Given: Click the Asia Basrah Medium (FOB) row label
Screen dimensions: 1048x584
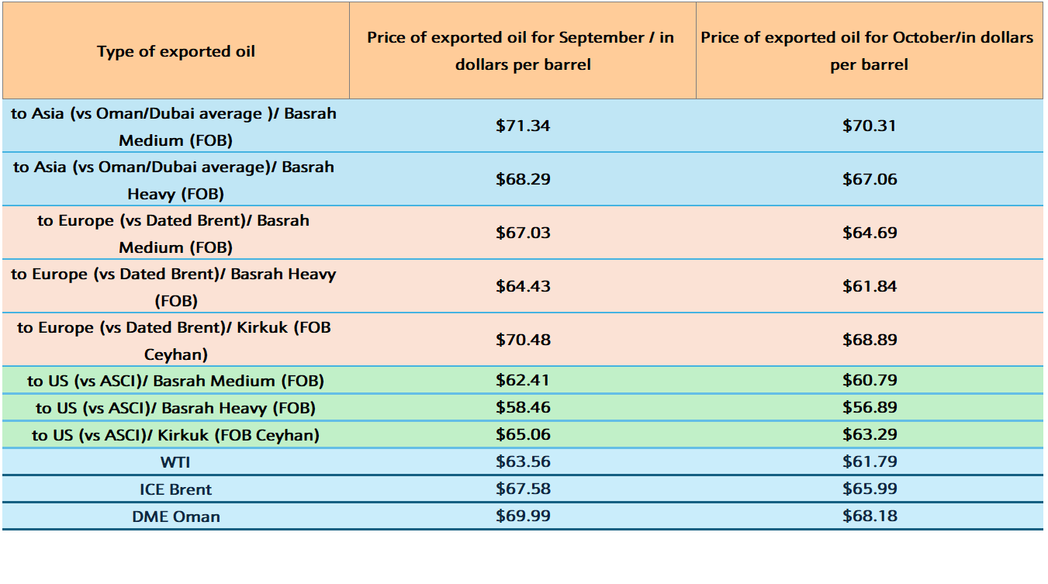Looking at the screenshot, I should pyautogui.click(x=175, y=126).
